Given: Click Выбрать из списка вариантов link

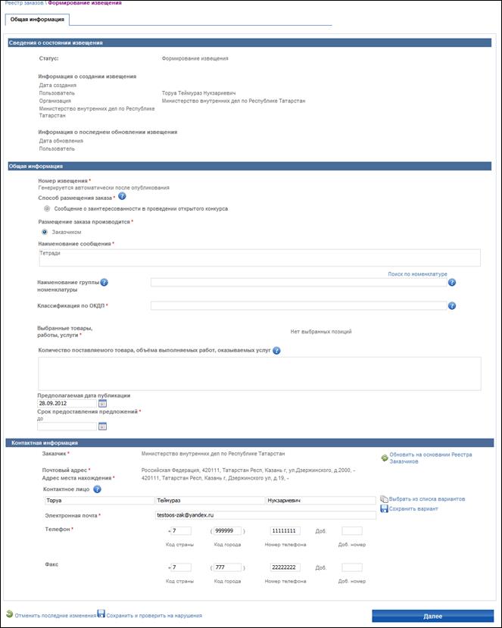Looking at the screenshot, I should coord(427,499).
